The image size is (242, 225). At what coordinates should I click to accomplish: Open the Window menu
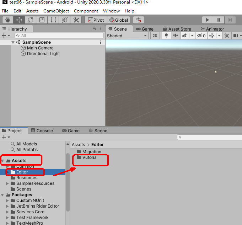[111, 11]
